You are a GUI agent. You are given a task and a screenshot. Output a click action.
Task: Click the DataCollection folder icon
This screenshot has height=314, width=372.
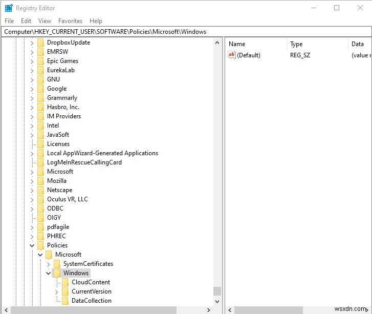tap(65, 301)
